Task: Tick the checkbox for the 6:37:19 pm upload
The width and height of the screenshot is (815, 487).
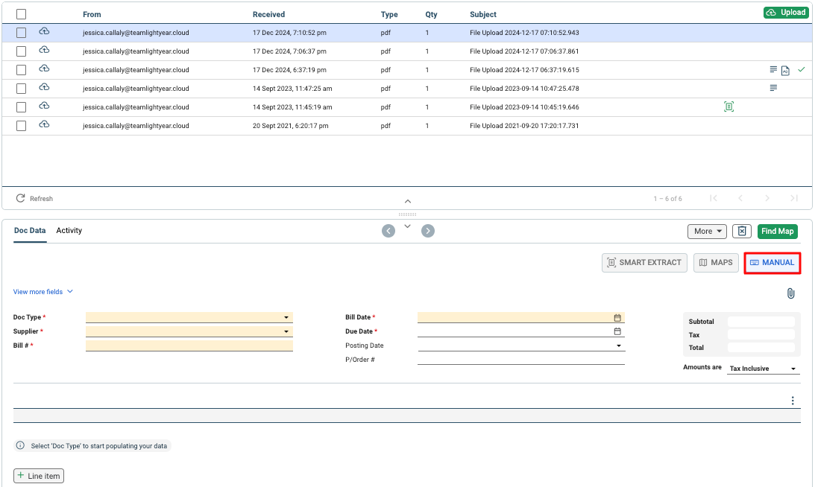Action: (x=22, y=70)
